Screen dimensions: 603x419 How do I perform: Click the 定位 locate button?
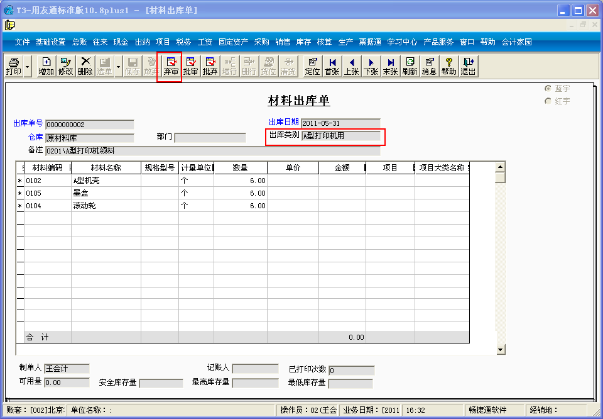pos(312,66)
